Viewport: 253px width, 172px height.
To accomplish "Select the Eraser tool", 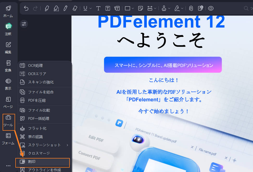I will click(75, 8).
